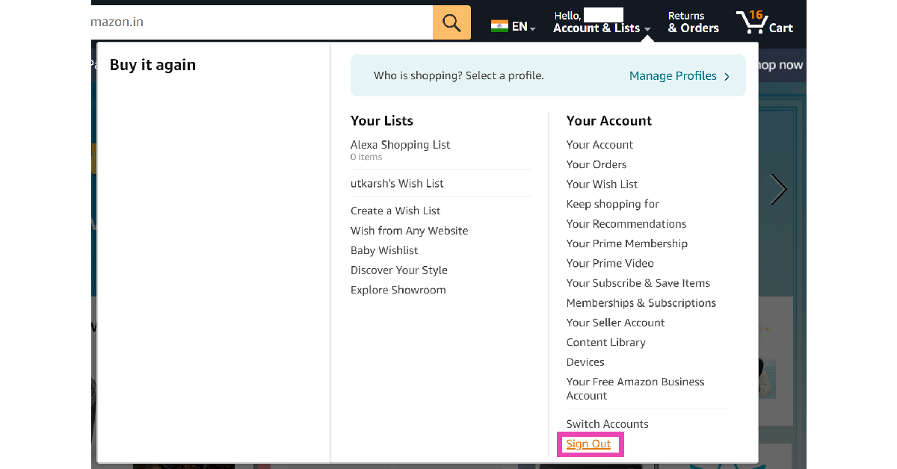Choose Switch Accounts

[x=607, y=424]
